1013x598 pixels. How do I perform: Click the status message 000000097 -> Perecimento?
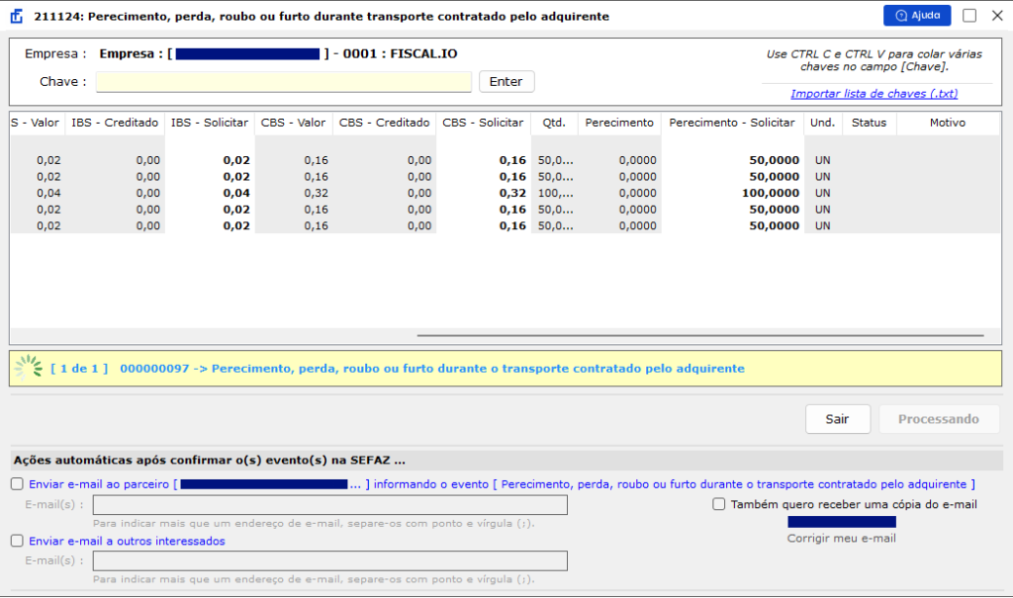coord(432,369)
